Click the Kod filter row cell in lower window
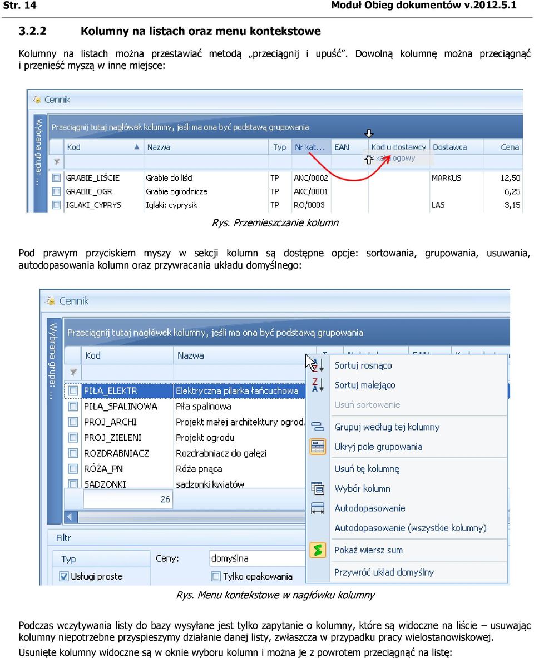The image size is (534, 658). coord(127,372)
